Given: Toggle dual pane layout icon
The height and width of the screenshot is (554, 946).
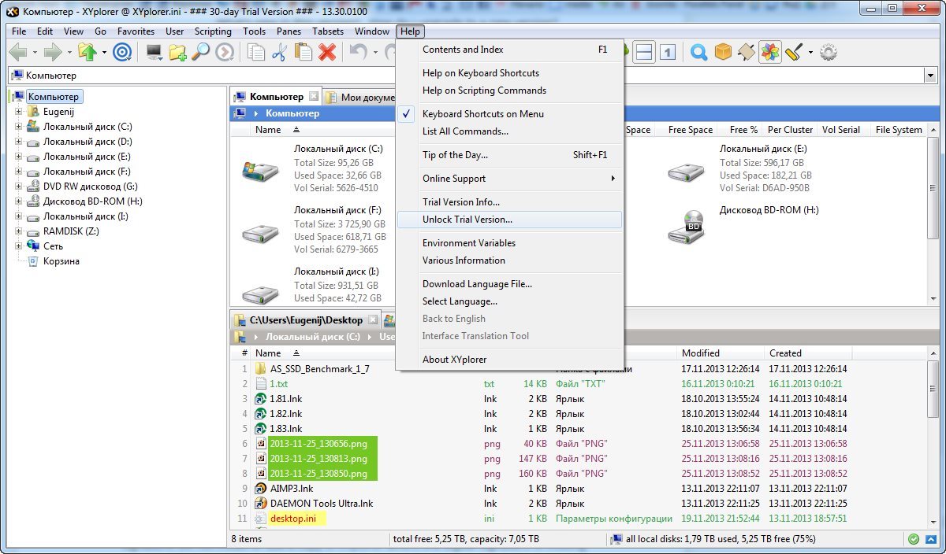Looking at the screenshot, I should 644,53.
